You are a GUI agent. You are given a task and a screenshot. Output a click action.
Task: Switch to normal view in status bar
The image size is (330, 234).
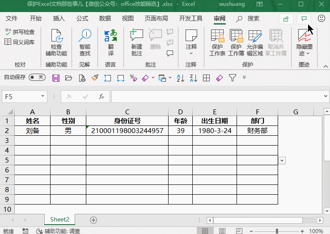coord(205,231)
